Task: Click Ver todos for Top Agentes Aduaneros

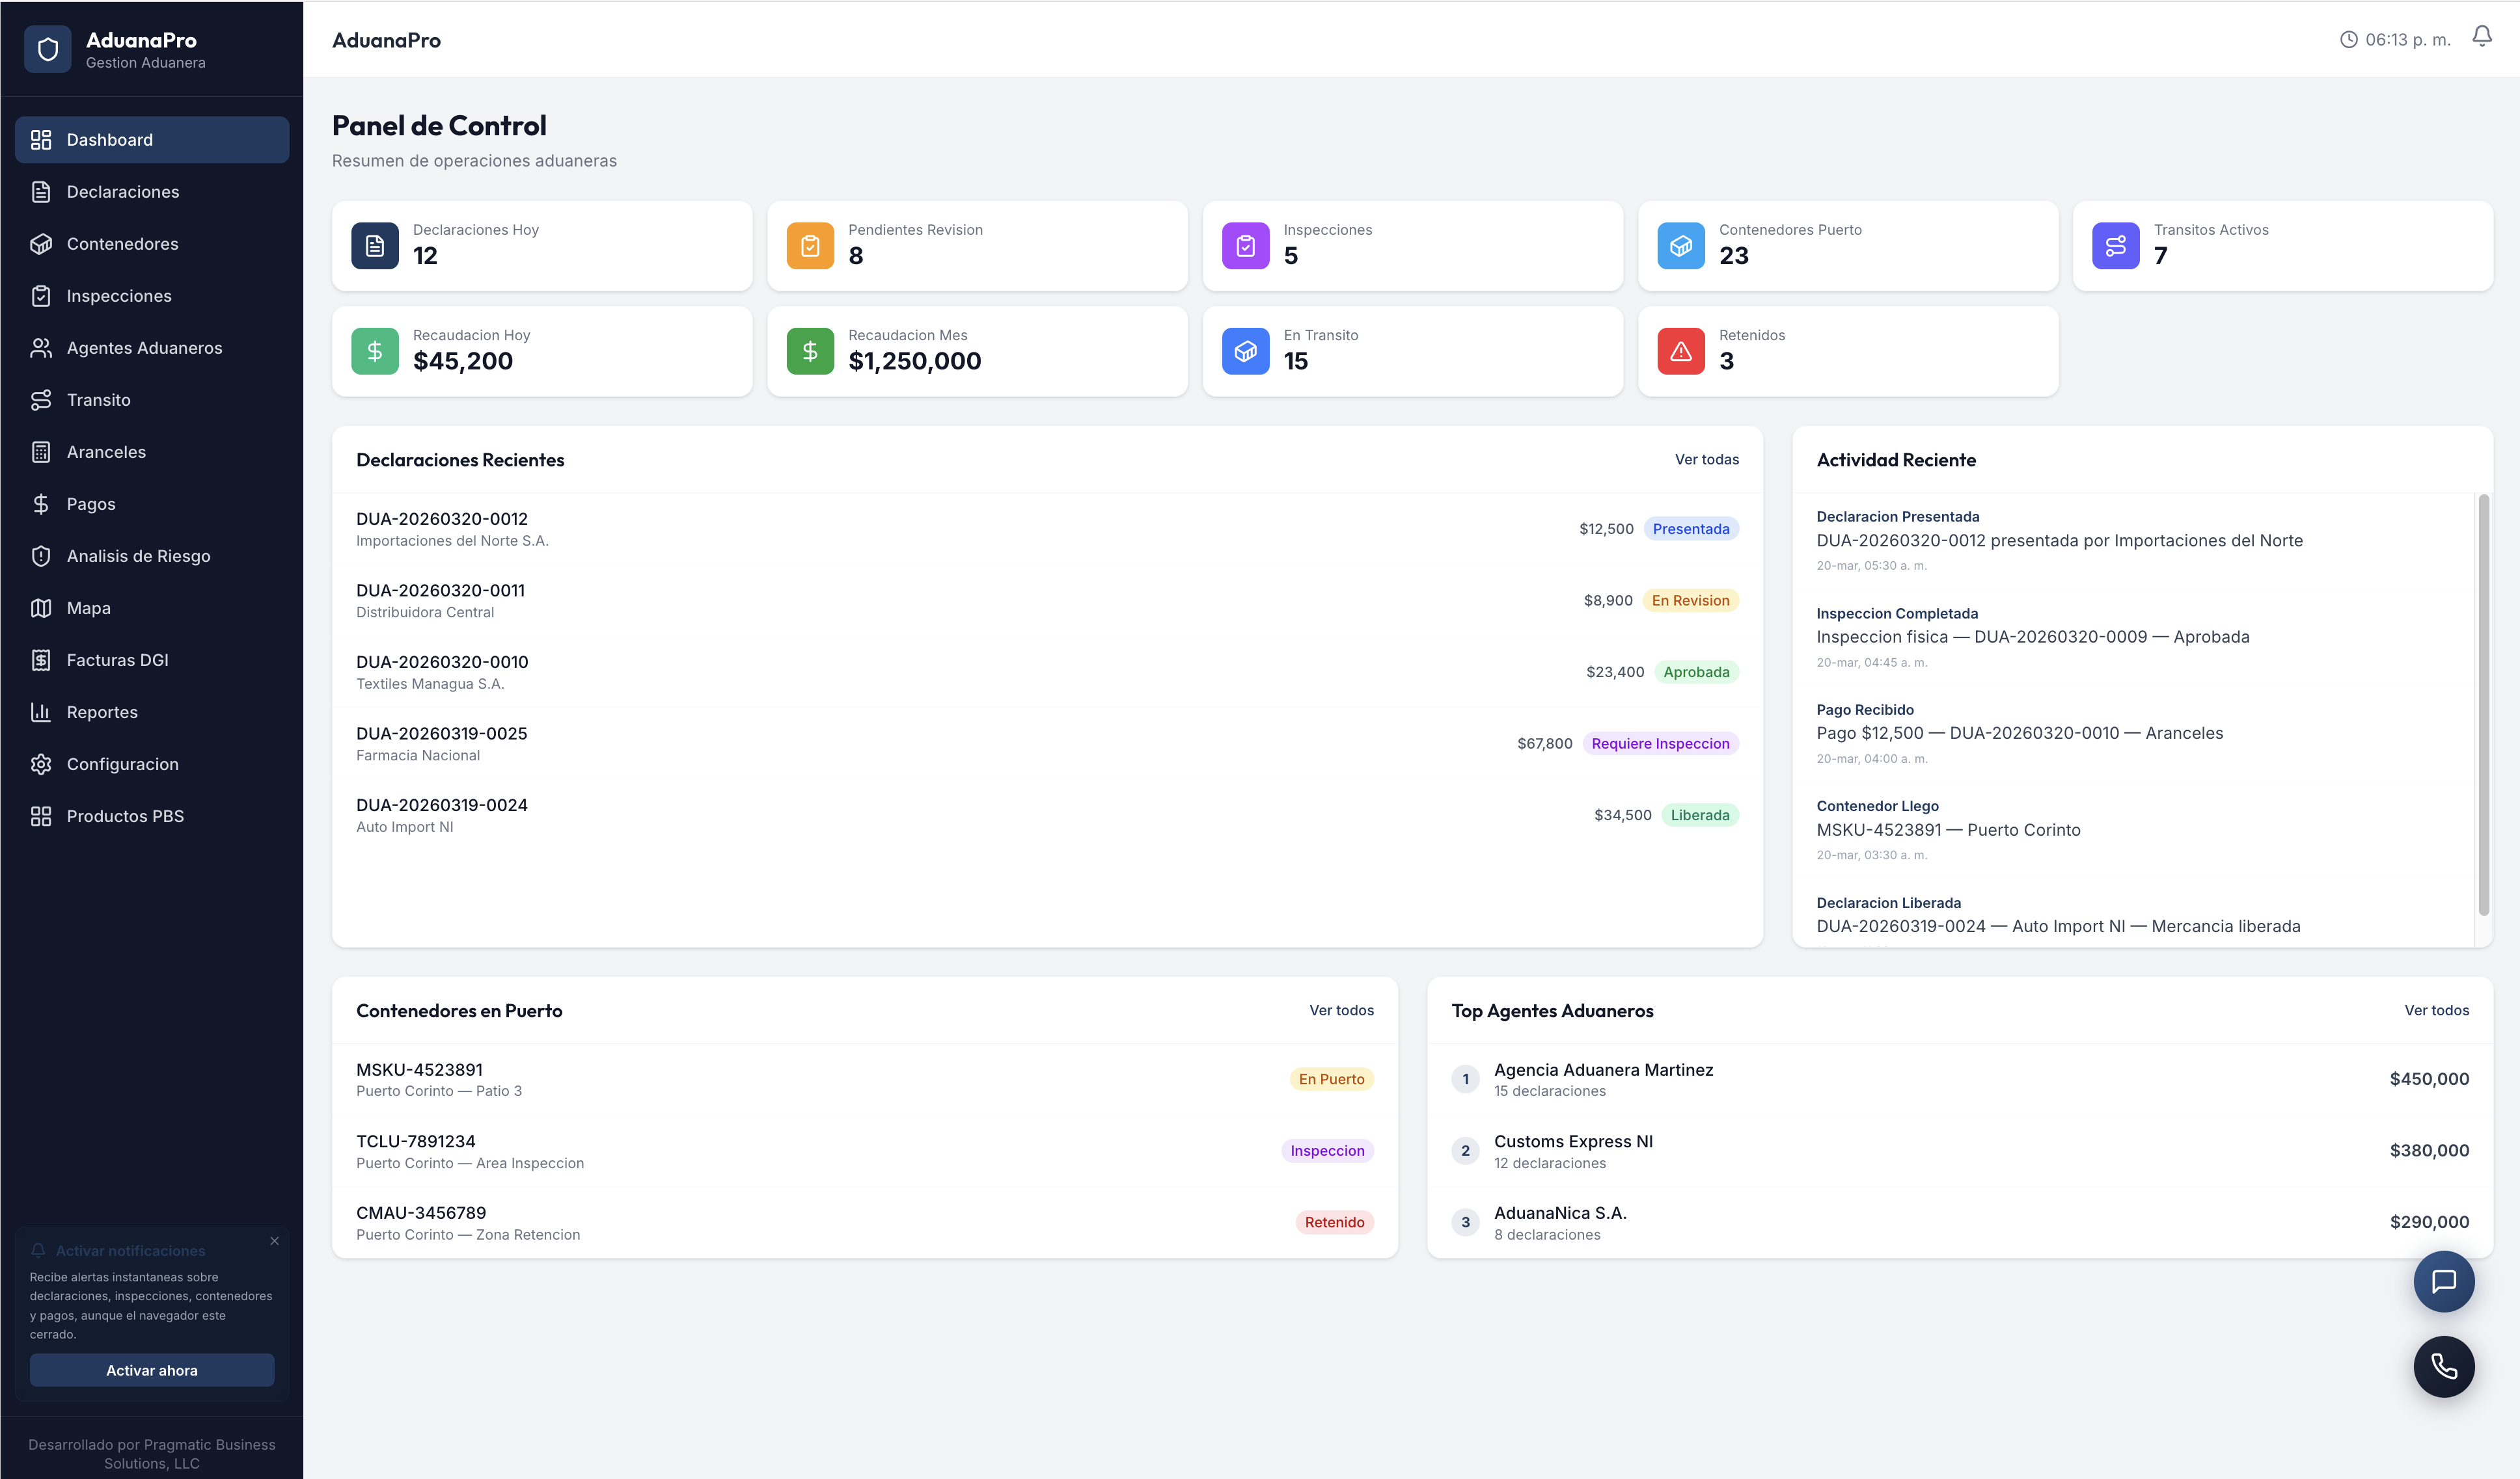Action: pos(2437,1010)
